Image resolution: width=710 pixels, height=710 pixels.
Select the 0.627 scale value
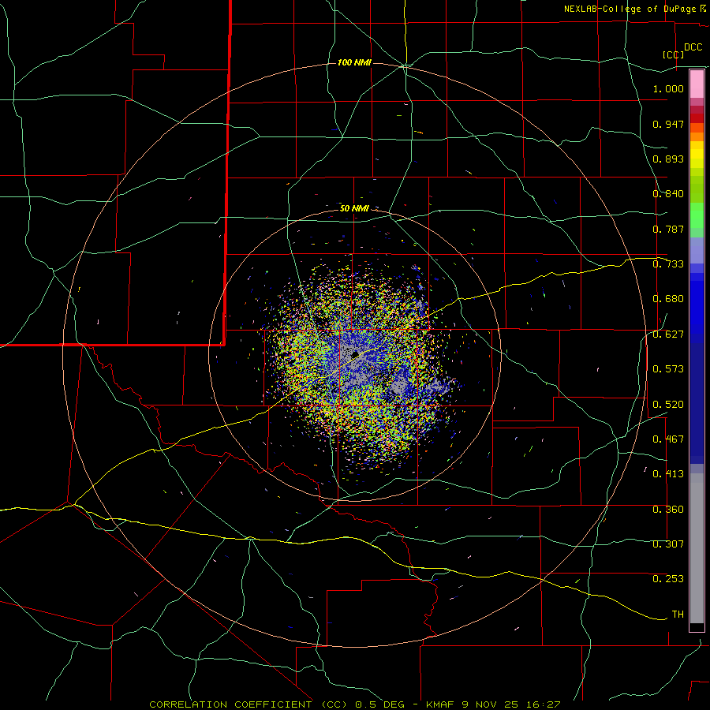click(668, 334)
